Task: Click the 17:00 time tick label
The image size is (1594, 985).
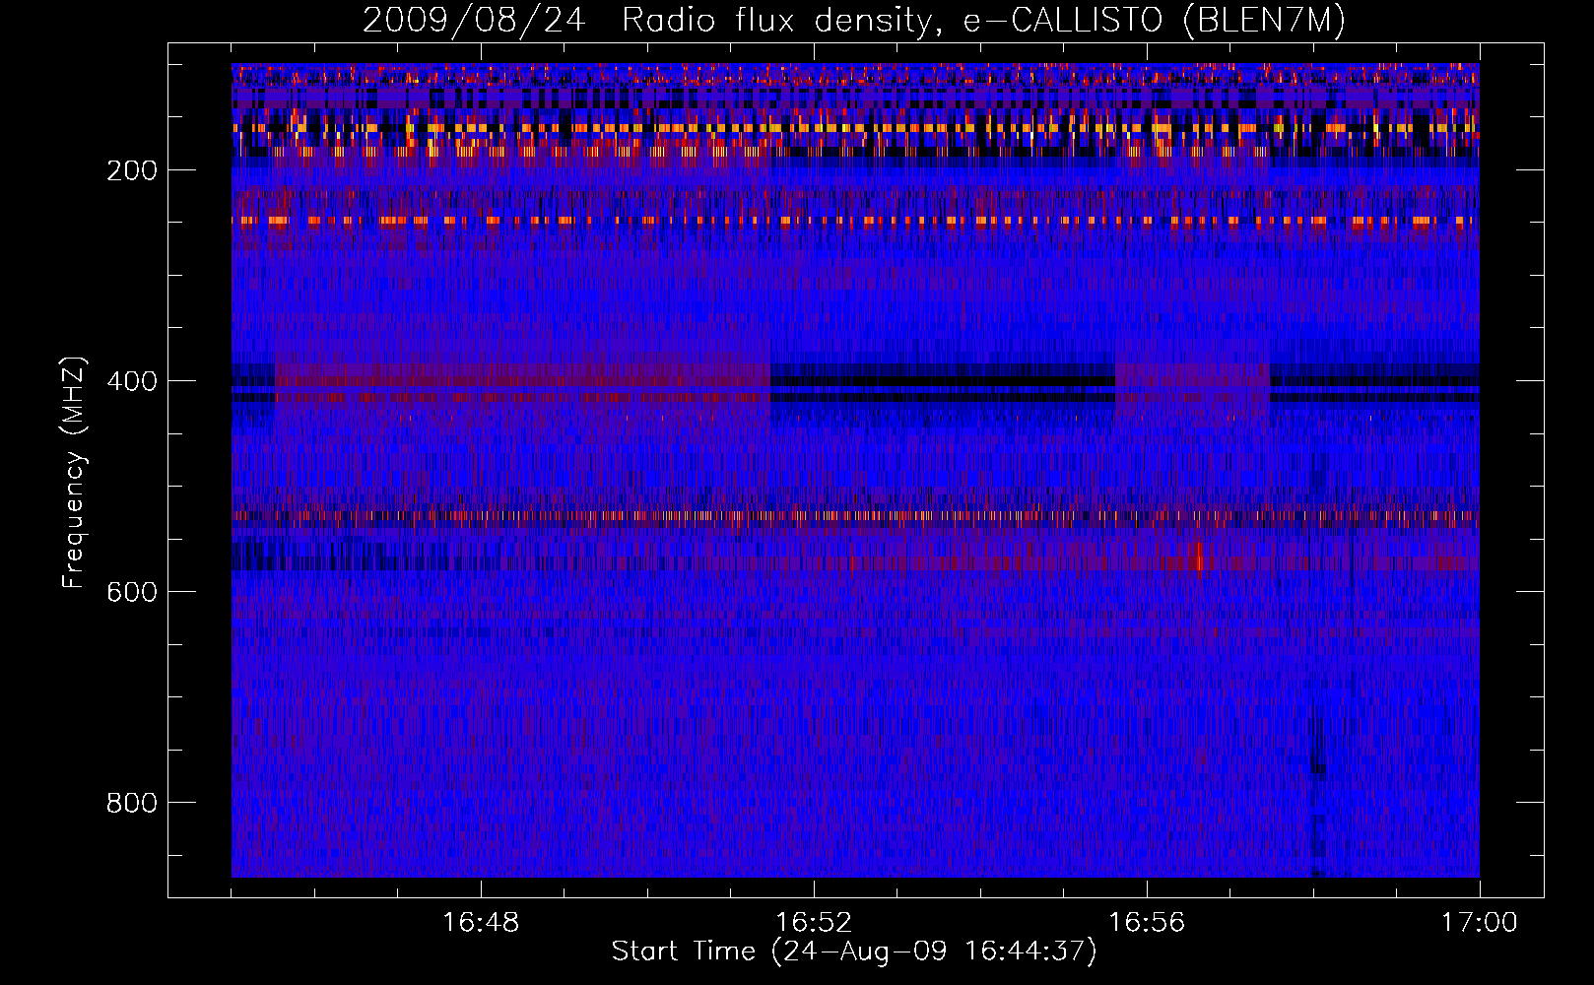Action: [x=1479, y=922]
